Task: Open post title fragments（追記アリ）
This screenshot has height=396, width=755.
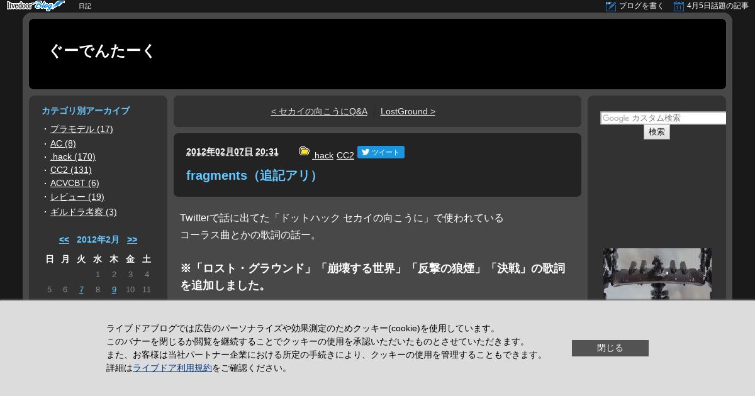Action: (x=254, y=175)
